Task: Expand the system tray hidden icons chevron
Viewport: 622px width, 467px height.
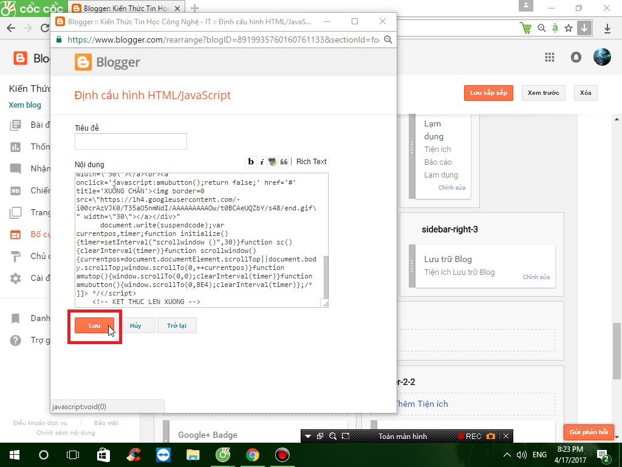Action: [x=507, y=455]
